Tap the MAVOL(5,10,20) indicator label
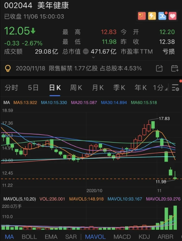The width and height of the screenshot is (182, 241). pos(19,199)
